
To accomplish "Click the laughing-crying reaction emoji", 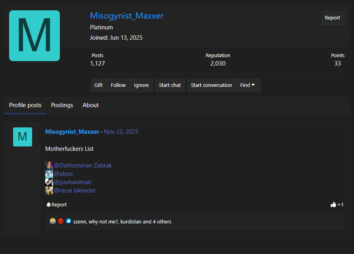I will tap(52, 221).
